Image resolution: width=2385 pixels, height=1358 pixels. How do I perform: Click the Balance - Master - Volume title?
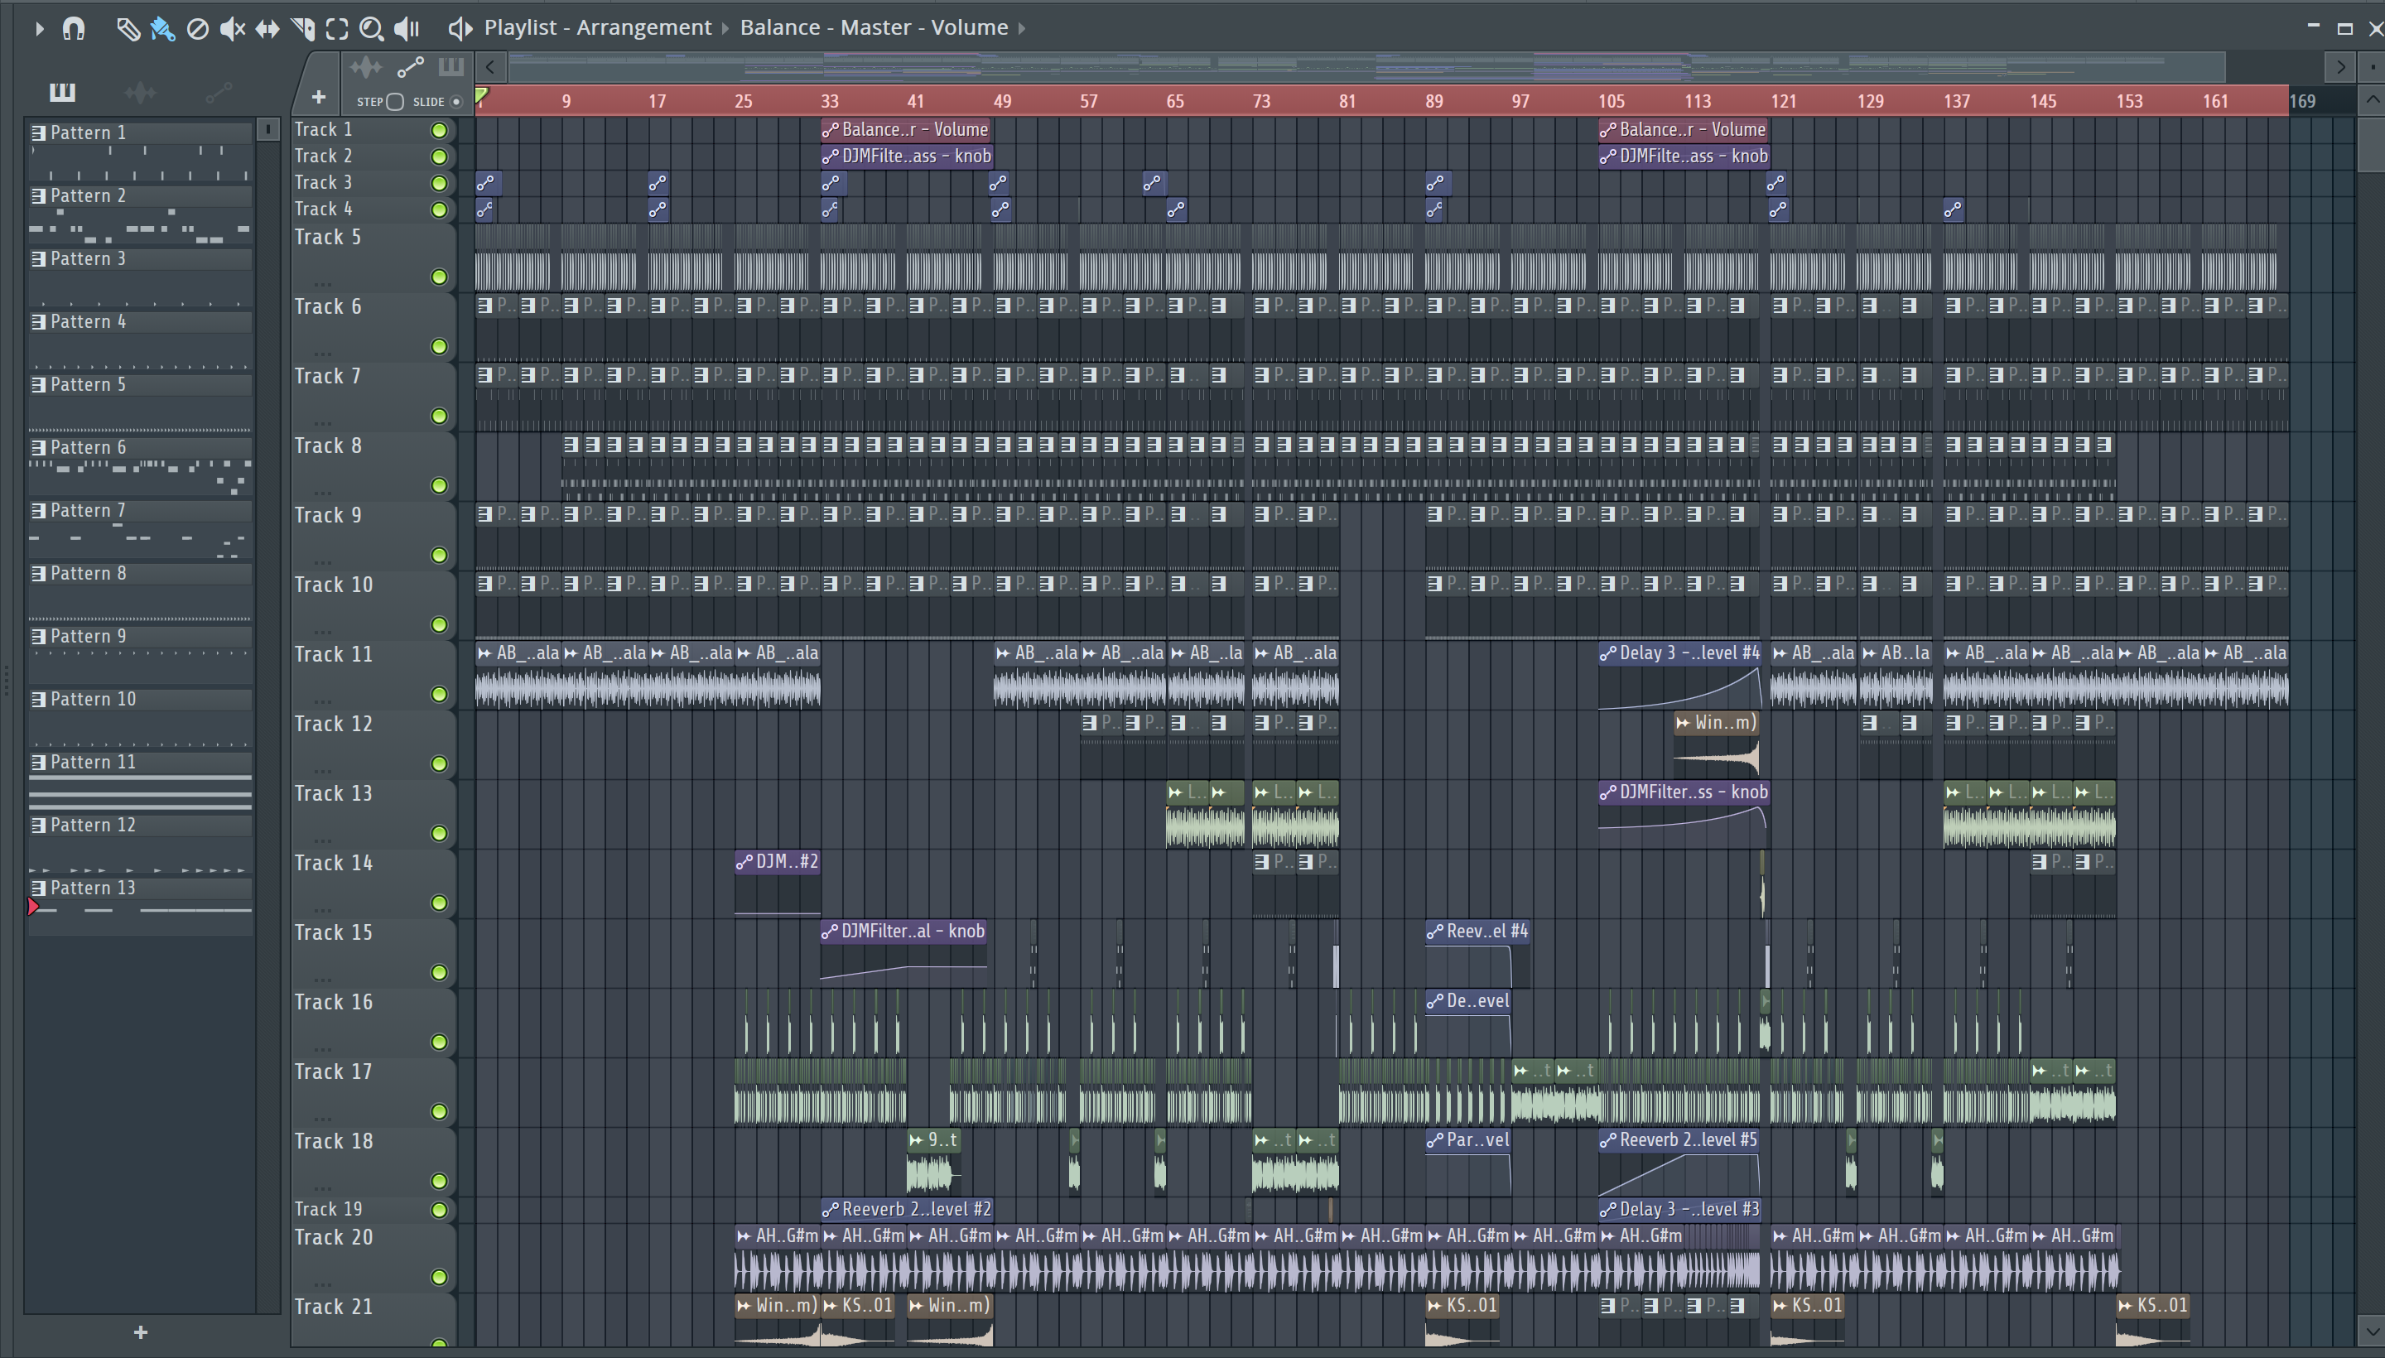pos(874,28)
